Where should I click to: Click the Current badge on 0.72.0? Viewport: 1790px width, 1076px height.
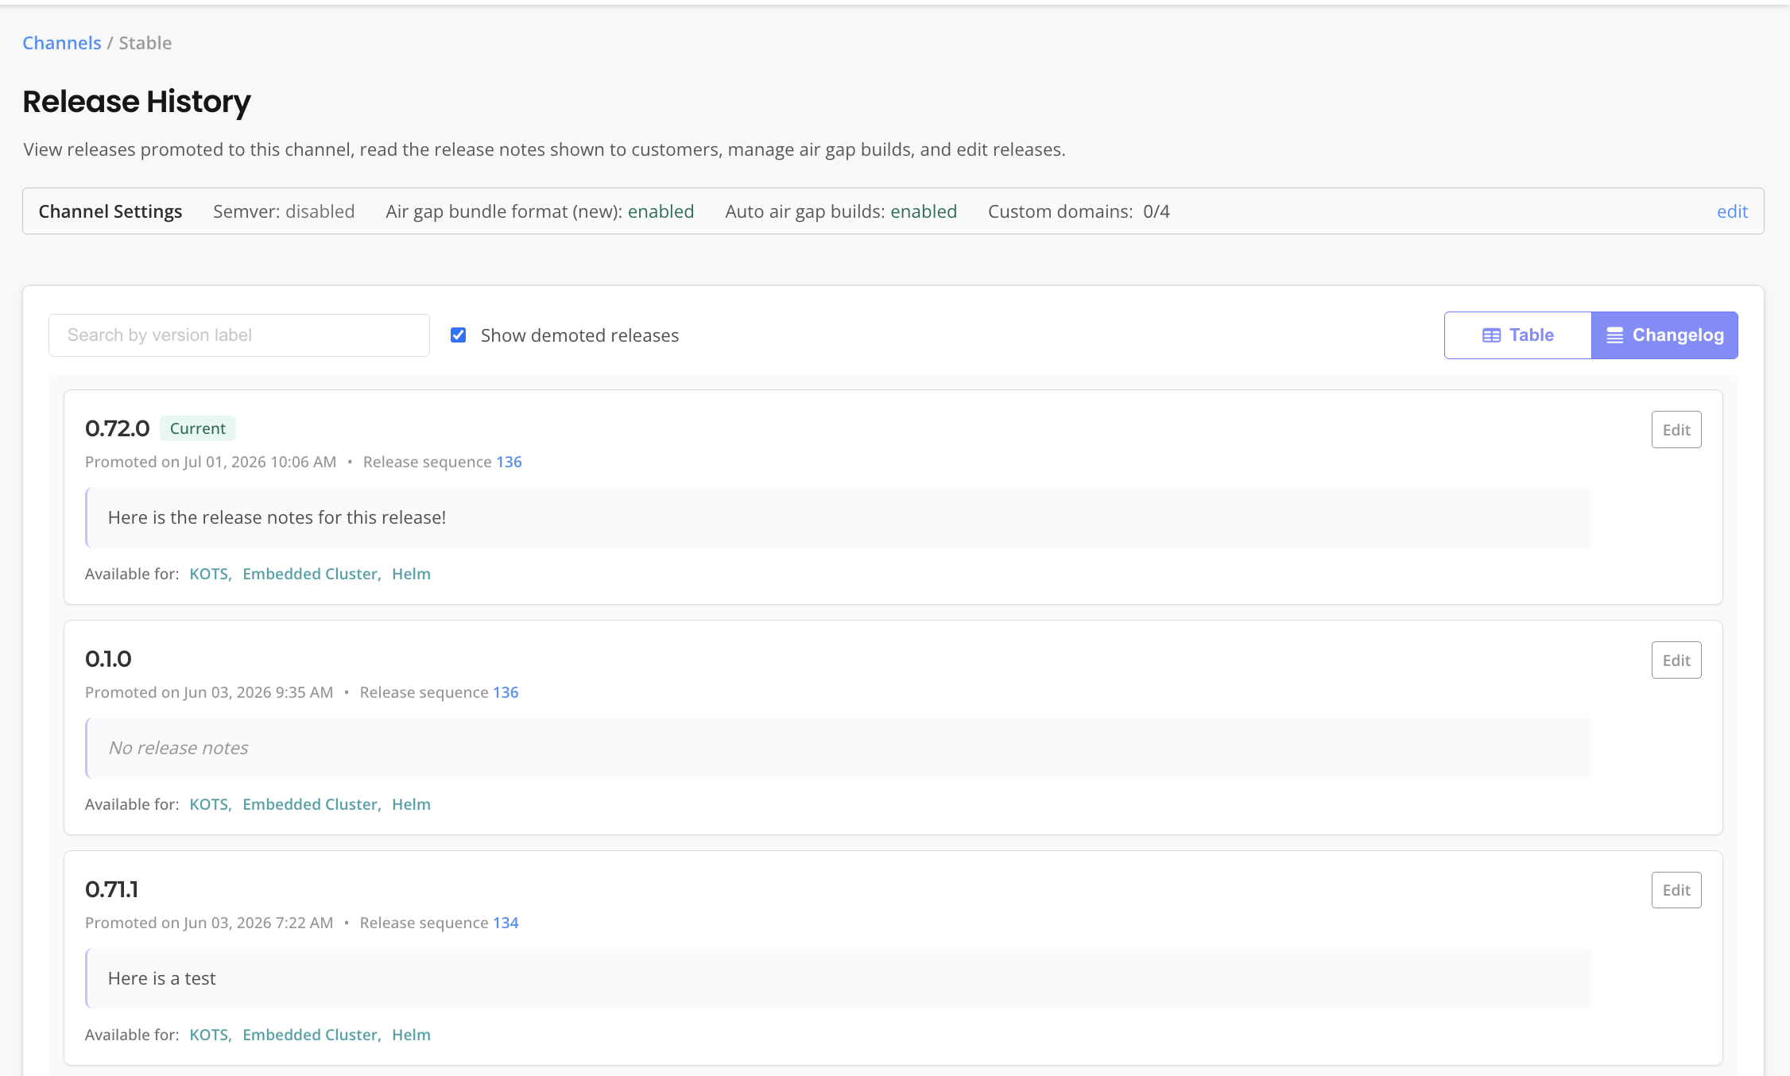click(198, 428)
